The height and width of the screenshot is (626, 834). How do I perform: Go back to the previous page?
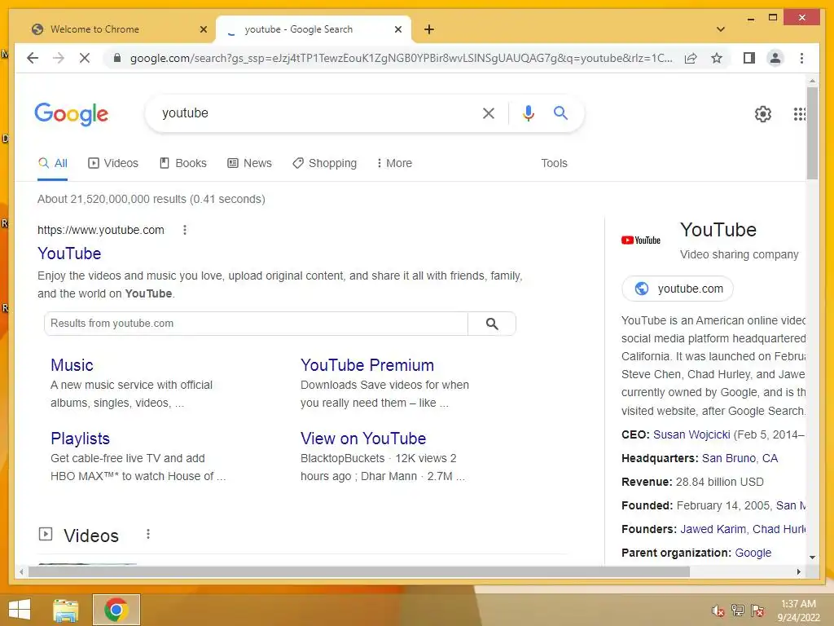click(x=33, y=58)
